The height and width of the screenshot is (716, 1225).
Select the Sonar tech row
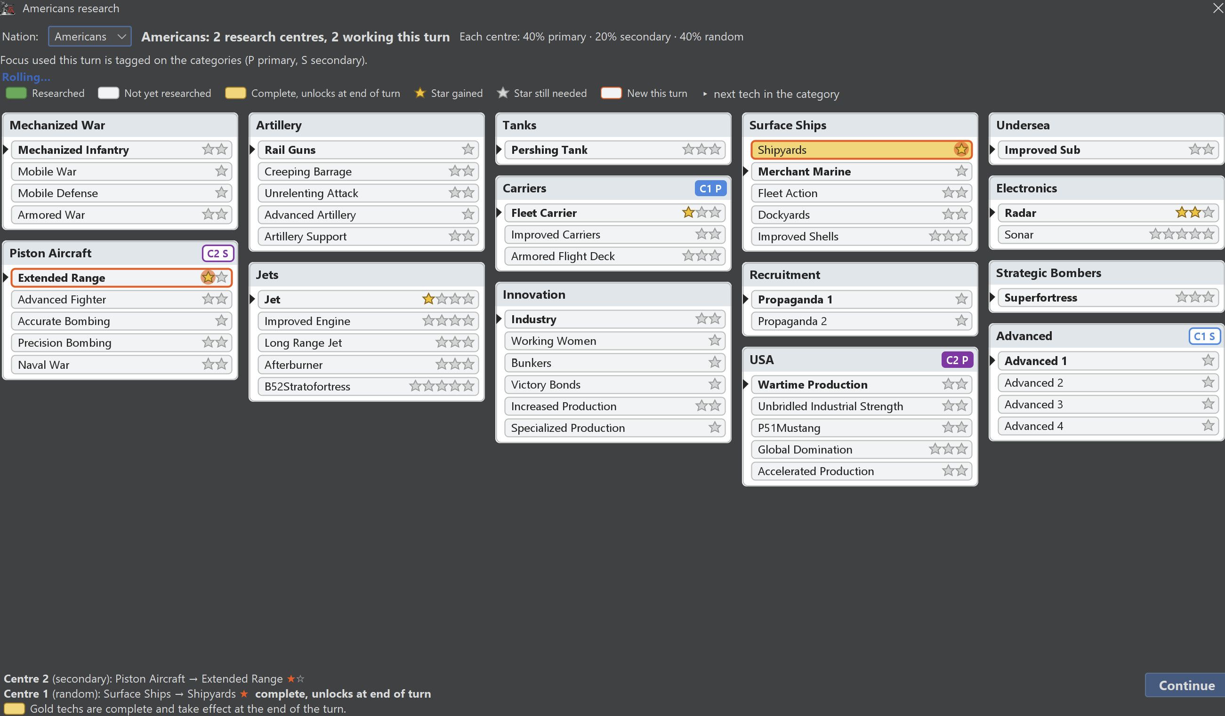click(1108, 235)
